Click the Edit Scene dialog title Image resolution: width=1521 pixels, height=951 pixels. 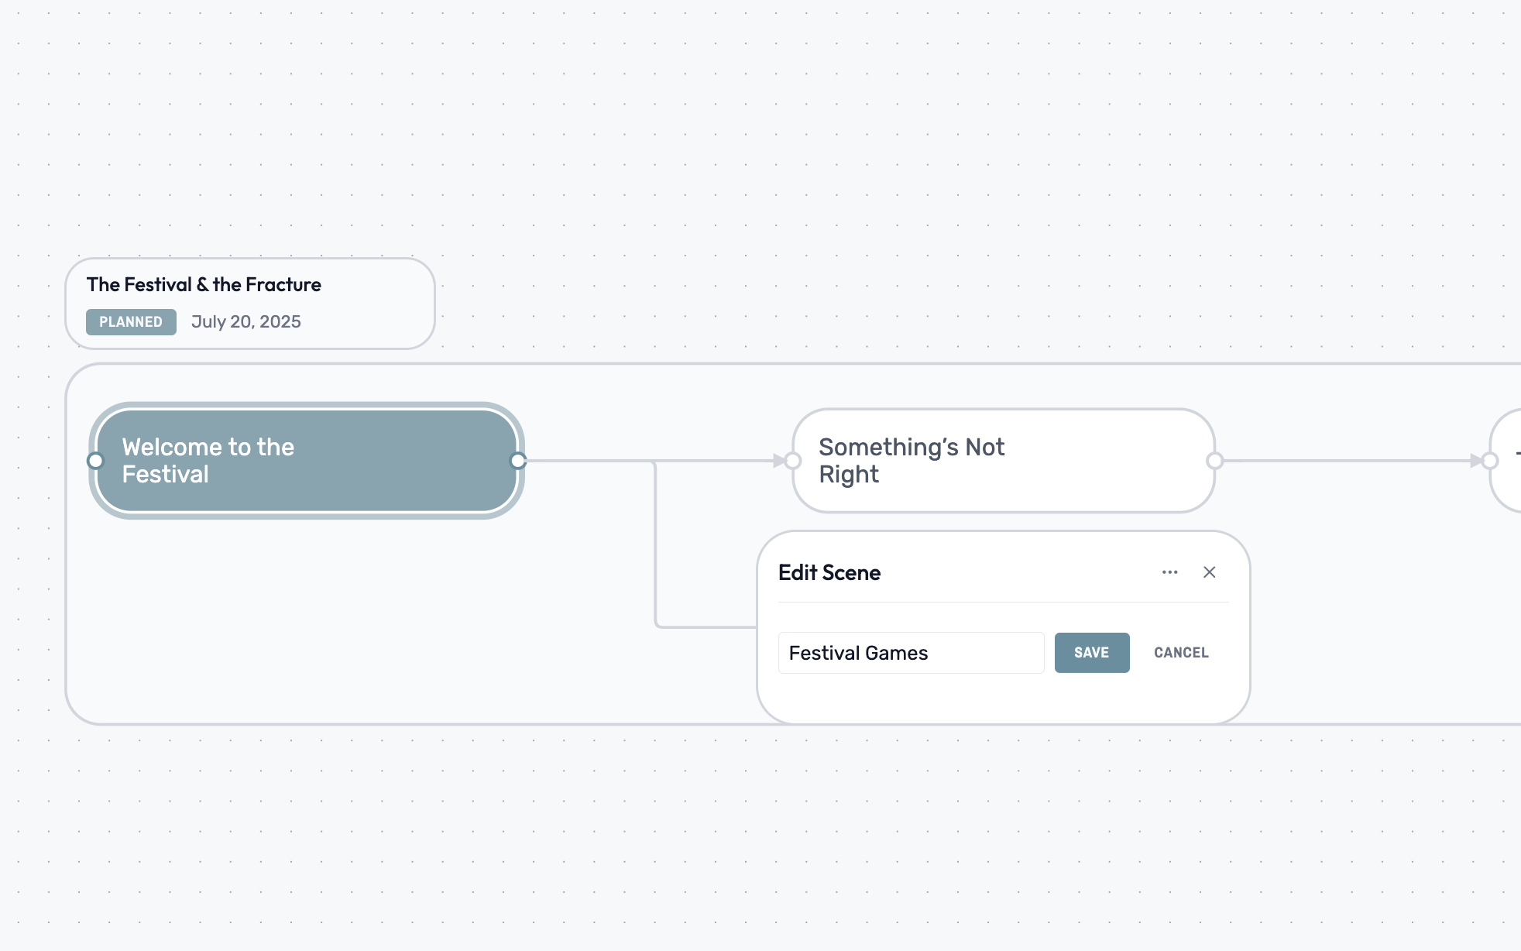pyautogui.click(x=829, y=572)
